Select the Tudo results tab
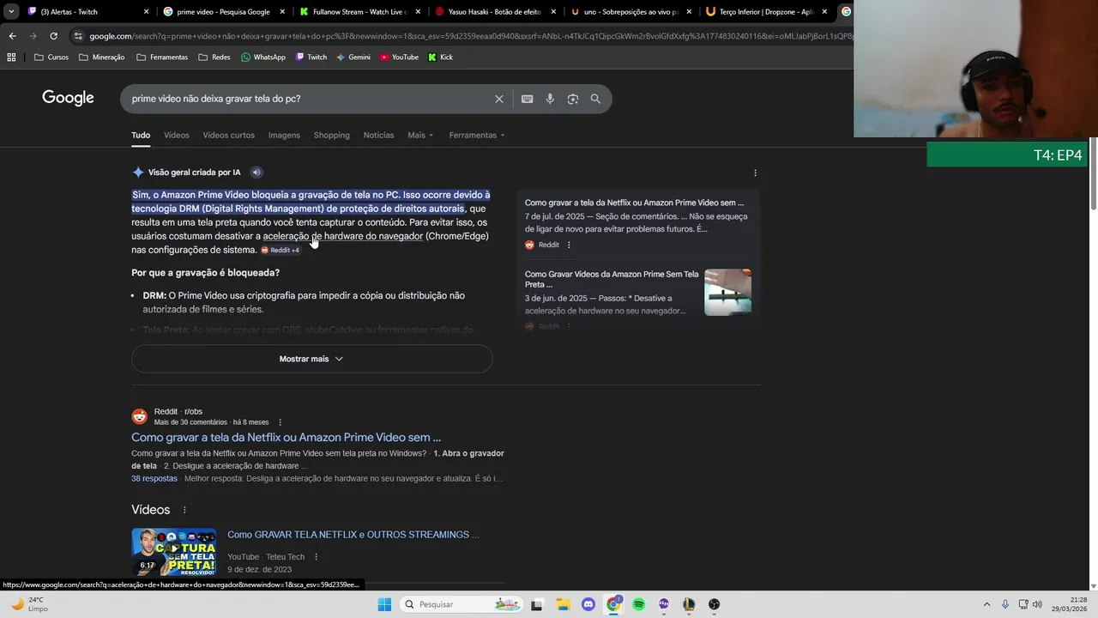 pos(141,135)
